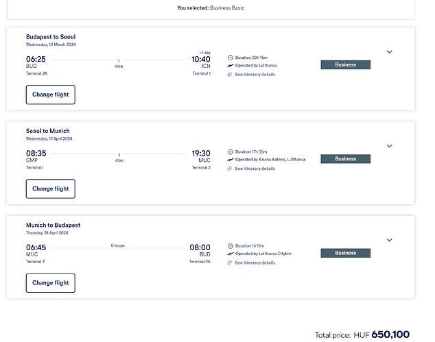
Task: Click the clock icon on Budapest–Seoul flight
Action: [x=231, y=57]
